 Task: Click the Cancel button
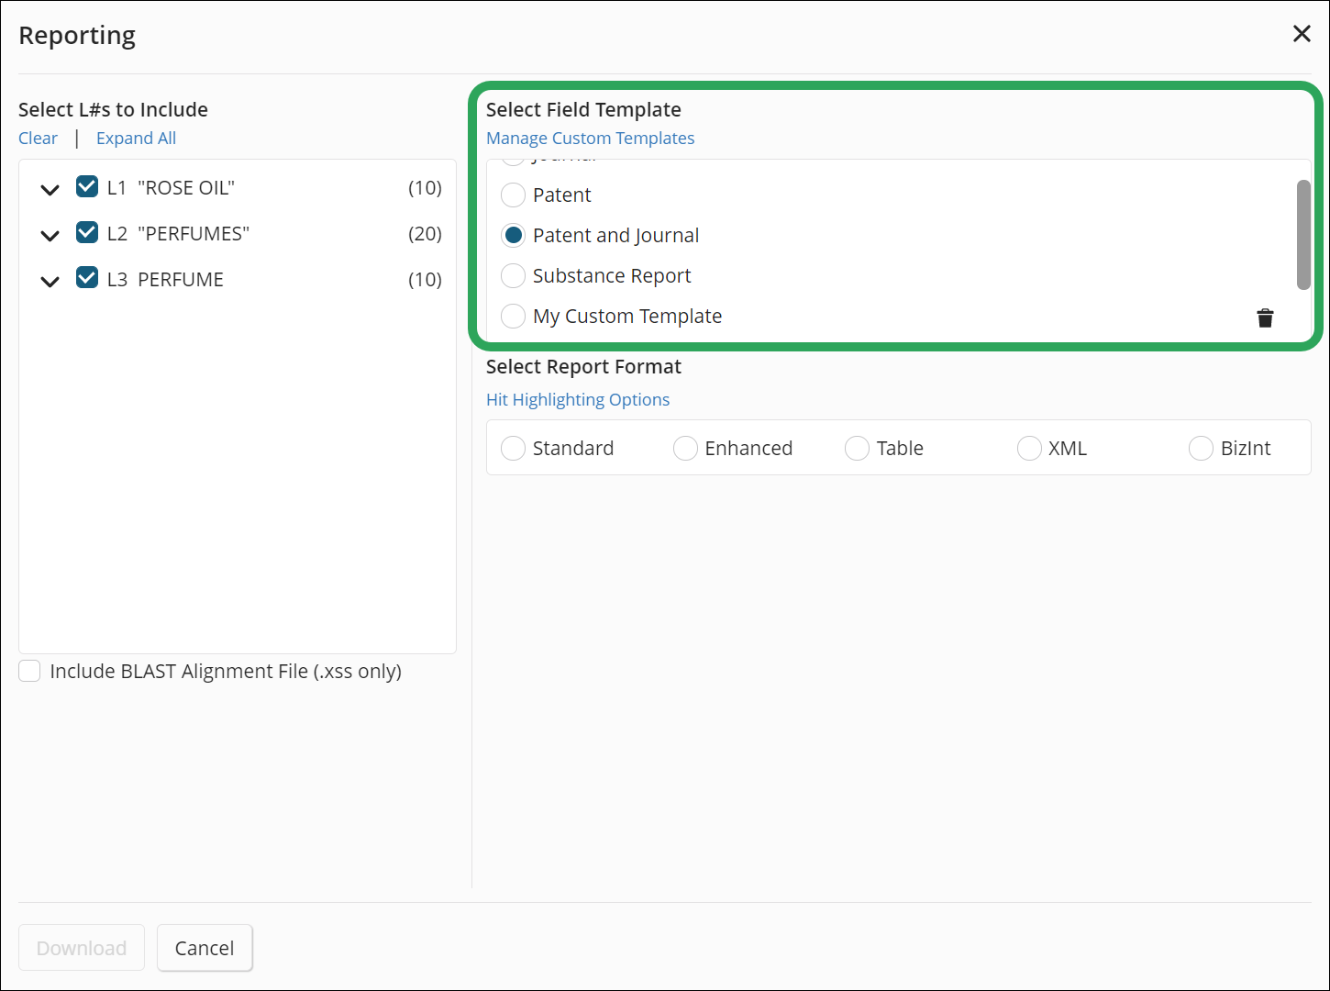tap(205, 947)
